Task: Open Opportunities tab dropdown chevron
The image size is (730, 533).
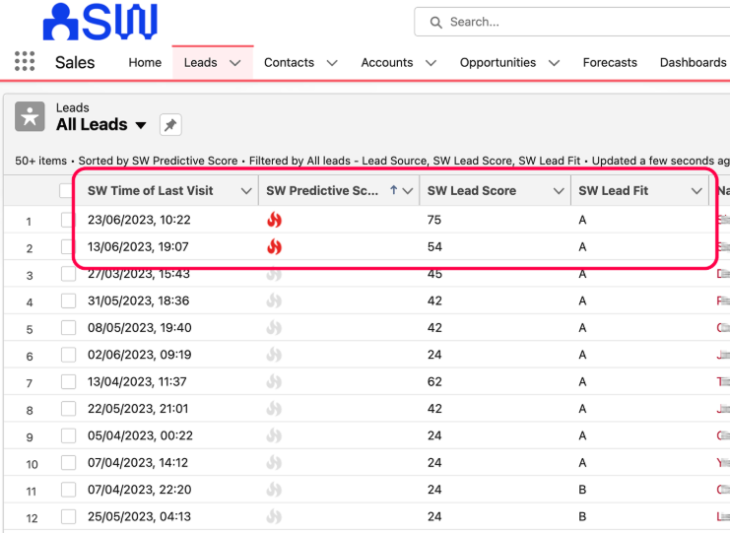Action: click(554, 63)
